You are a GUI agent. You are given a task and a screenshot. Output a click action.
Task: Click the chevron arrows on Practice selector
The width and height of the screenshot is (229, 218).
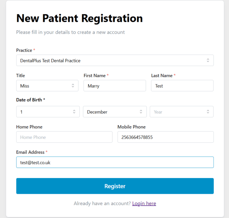(x=208, y=60)
